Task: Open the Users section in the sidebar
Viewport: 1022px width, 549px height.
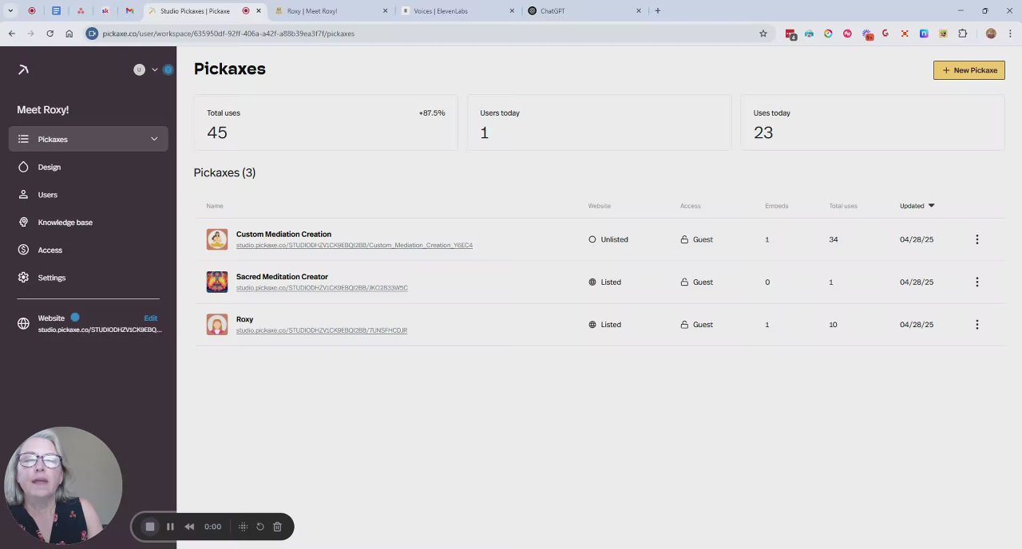Action: pyautogui.click(x=47, y=195)
